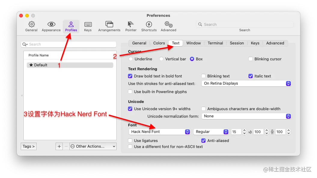Viewport: 317px width, 178px height.
Task: Open the Advanced toolbar preferences pane
Action: pos(168,26)
